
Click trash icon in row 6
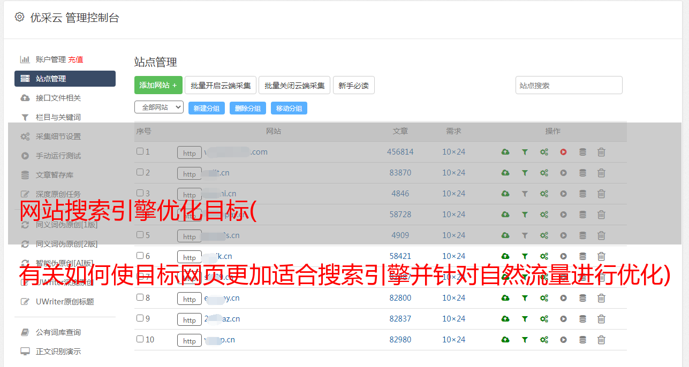pyautogui.click(x=601, y=256)
